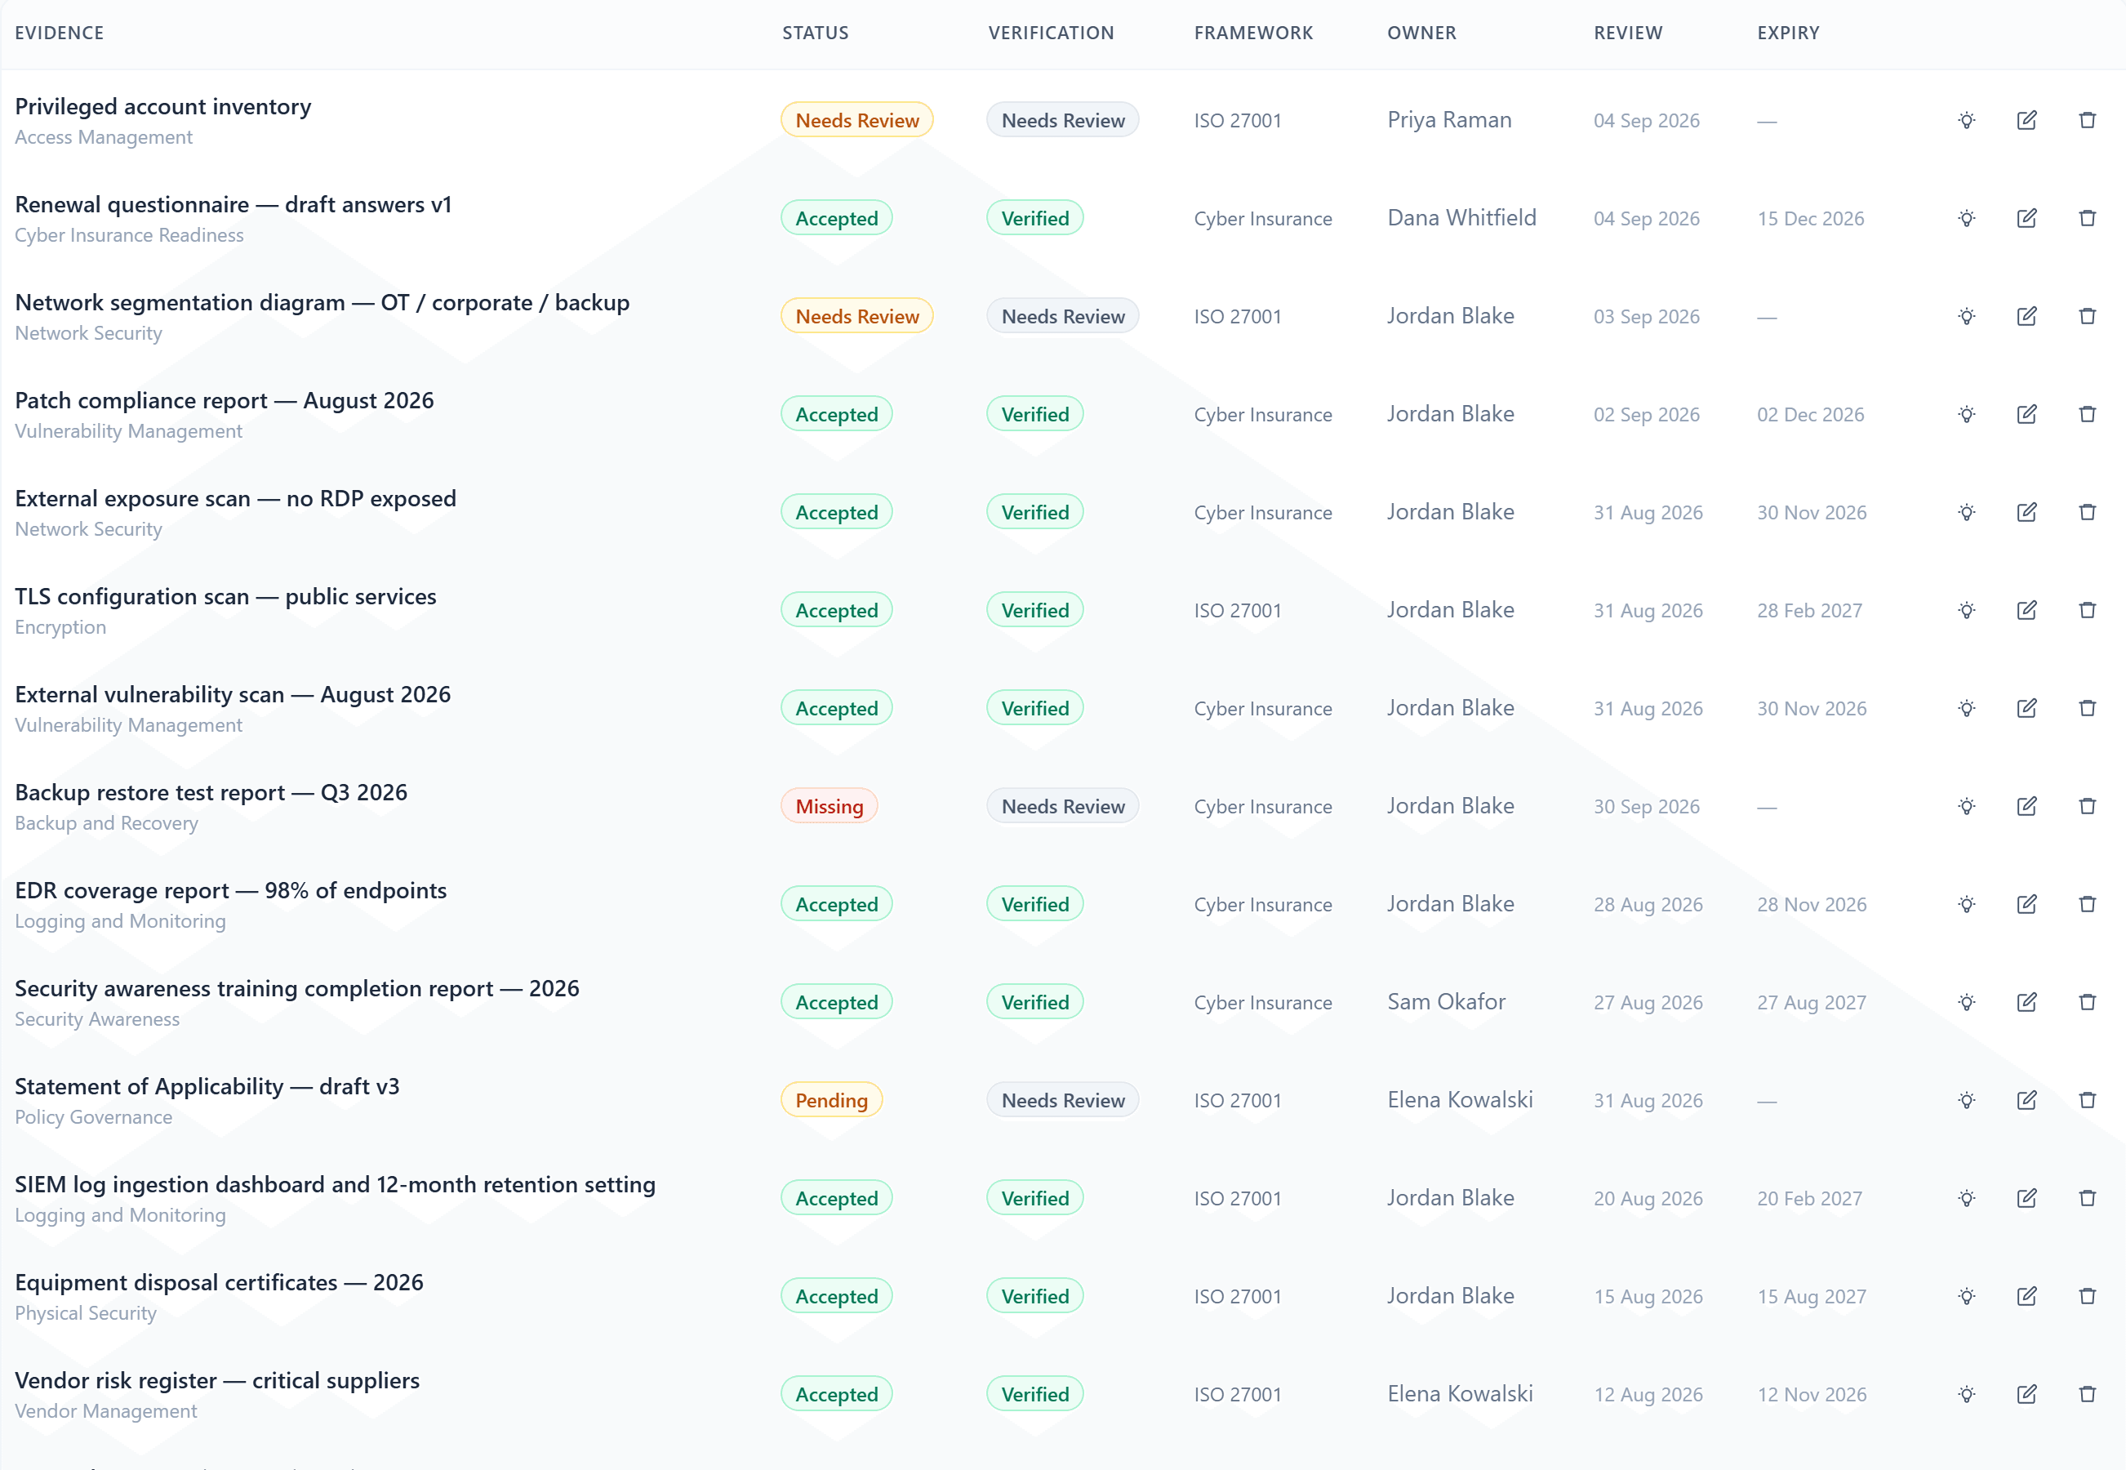Open Backup restore test report — Q3 2026
The image size is (2126, 1470).
(211, 792)
